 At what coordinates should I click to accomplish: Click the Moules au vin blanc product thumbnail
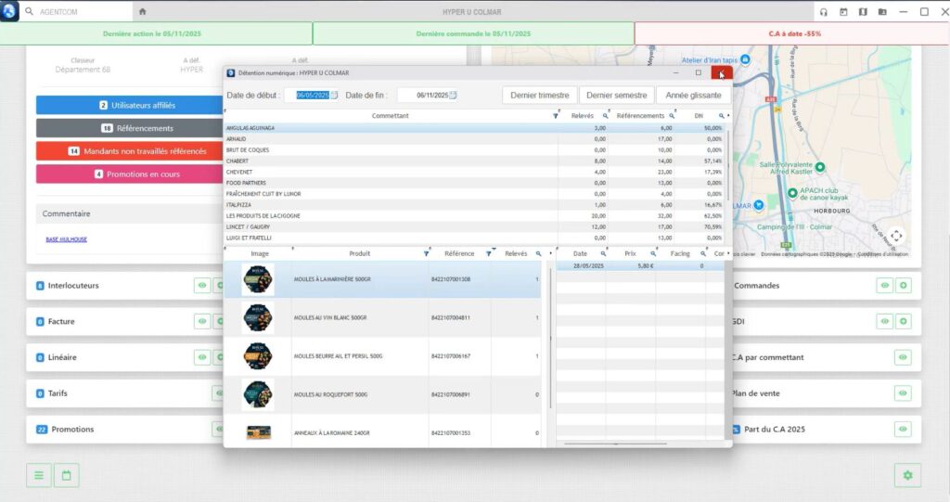pyautogui.click(x=258, y=317)
